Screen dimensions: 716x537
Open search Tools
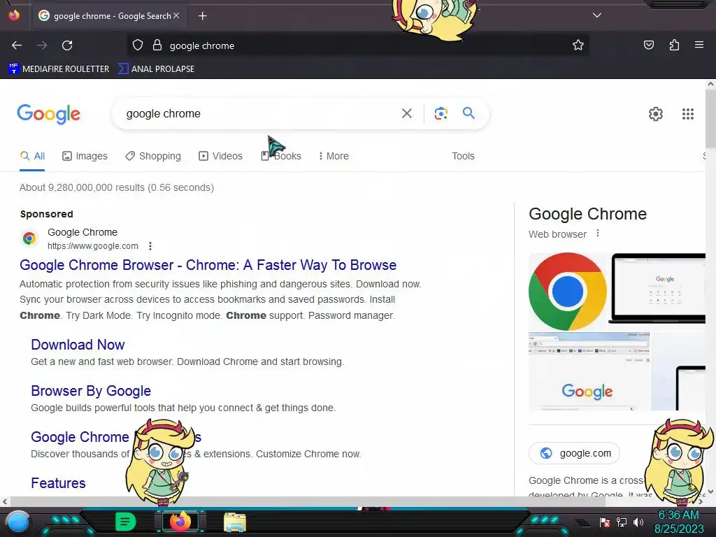pos(463,156)
